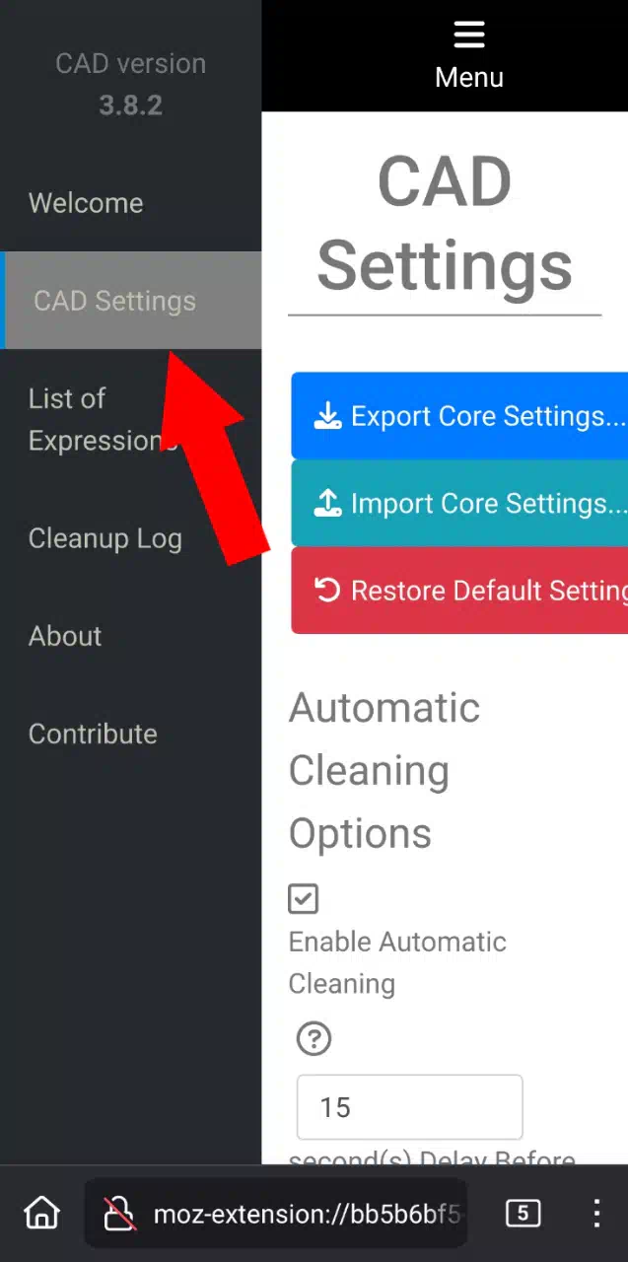Toggle Enable Automatic Cleaning checkbox

point(304,898)
